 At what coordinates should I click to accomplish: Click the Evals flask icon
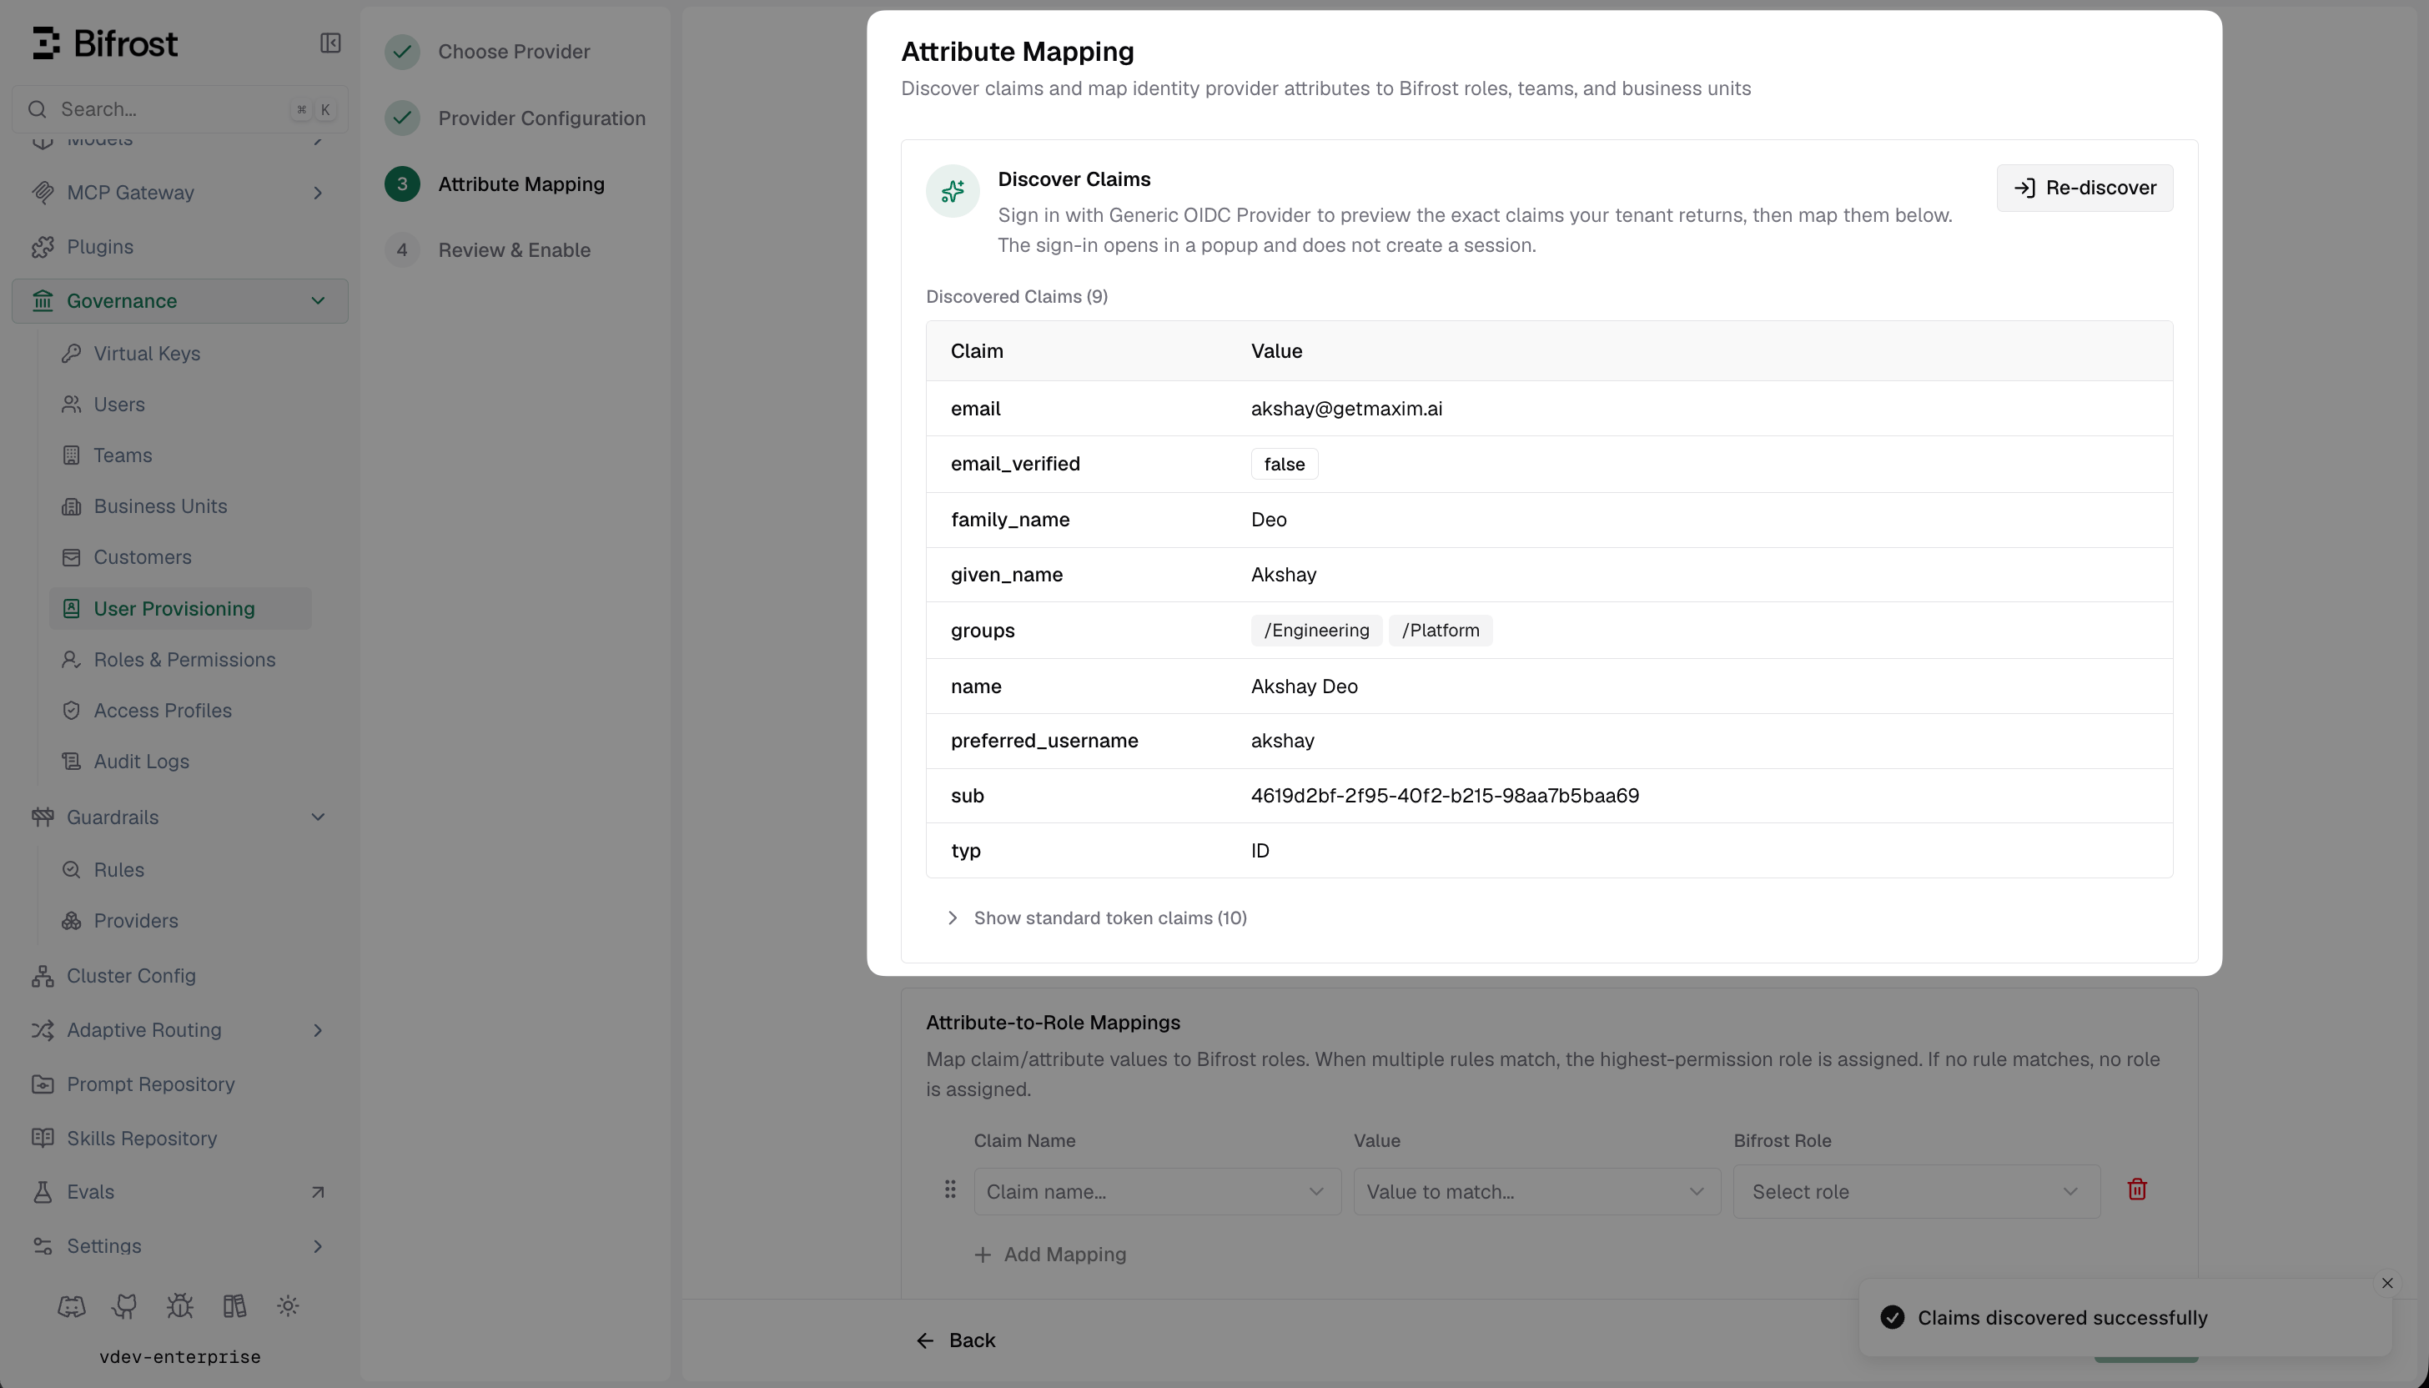42,1193
